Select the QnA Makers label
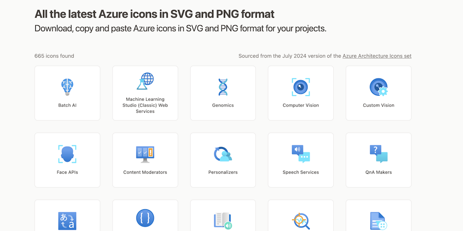The image size is (463, 231). (x=378, y=172)
